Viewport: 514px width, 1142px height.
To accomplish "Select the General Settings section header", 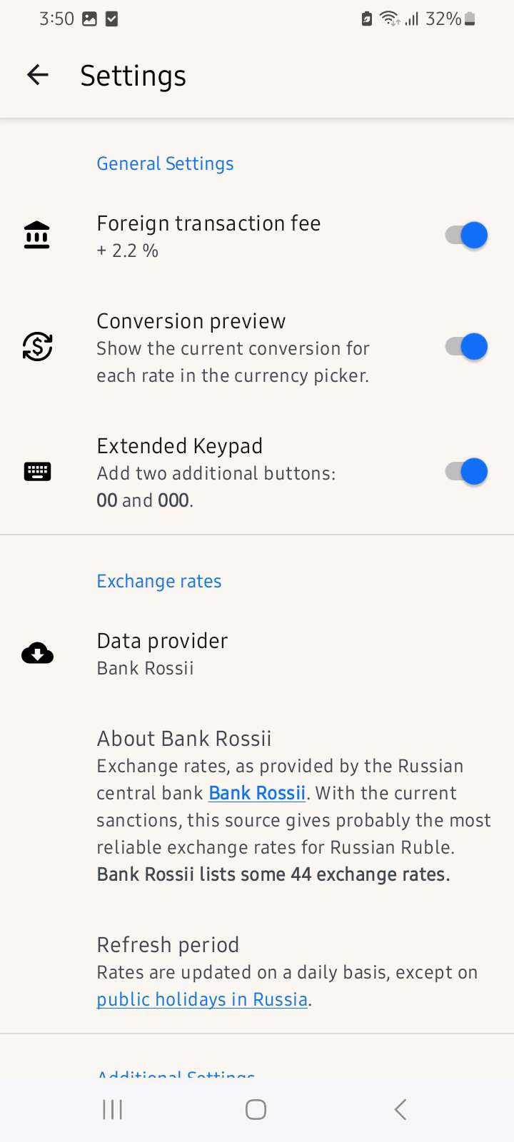I will click(x=165, y=163).
